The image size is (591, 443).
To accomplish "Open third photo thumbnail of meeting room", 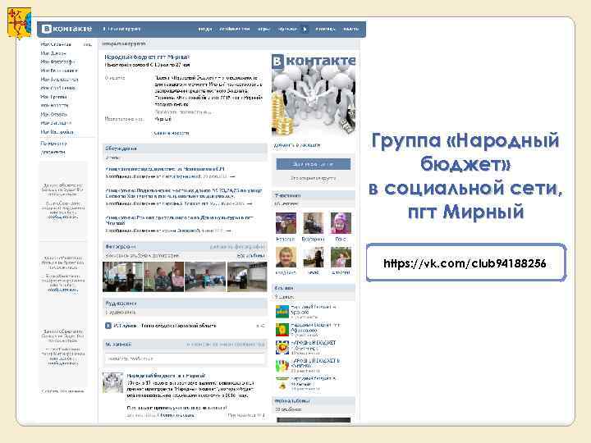I will point(205,277).
